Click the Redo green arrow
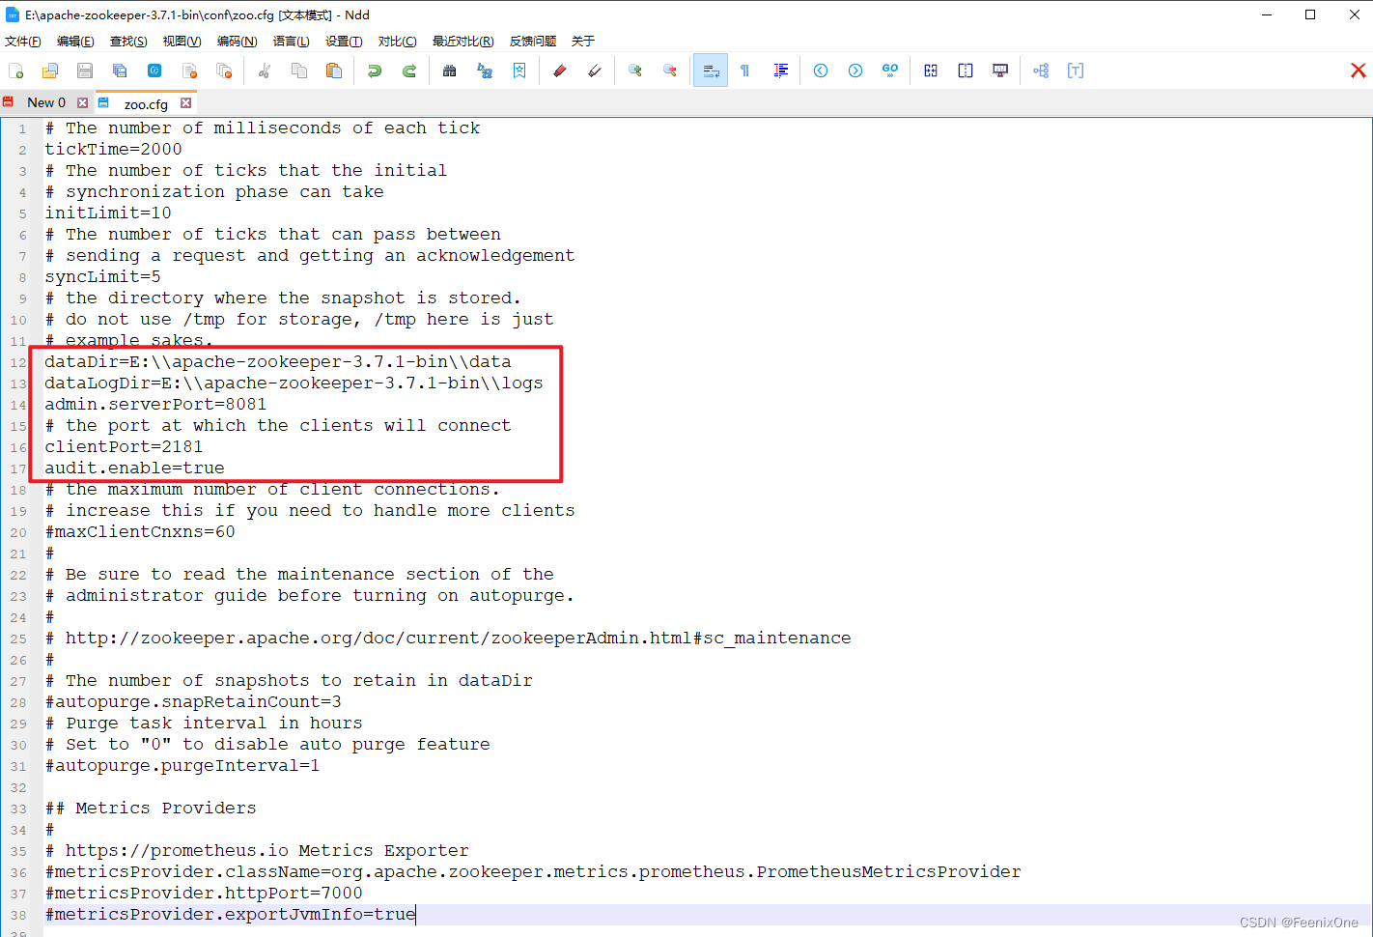Viewport: 1373px width, 937px height. coord(409,71)
